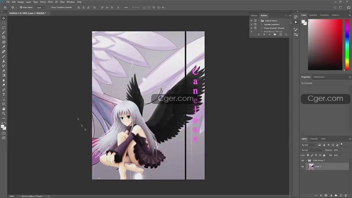Create new adjustment layer icon
Screen dimensions: 352x198
[331, 196]
